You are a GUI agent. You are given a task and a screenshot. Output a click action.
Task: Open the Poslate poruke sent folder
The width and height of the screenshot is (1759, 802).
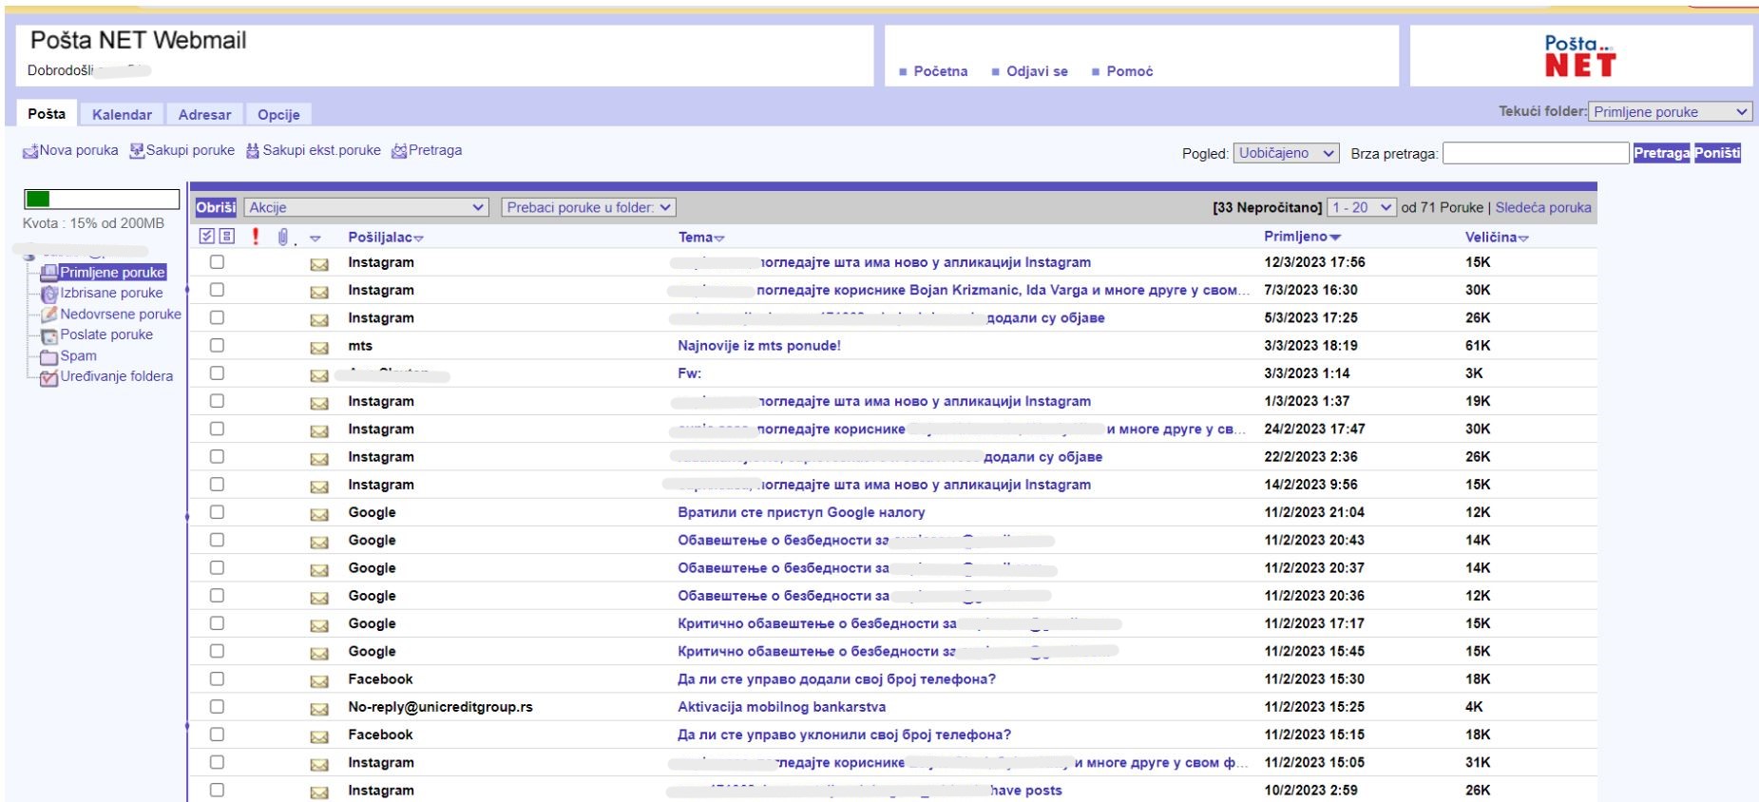(x=97, y=335)
